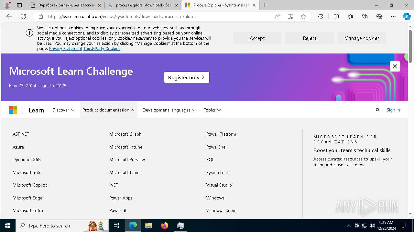Launch Firefox from the taskbar

[165, 226]
